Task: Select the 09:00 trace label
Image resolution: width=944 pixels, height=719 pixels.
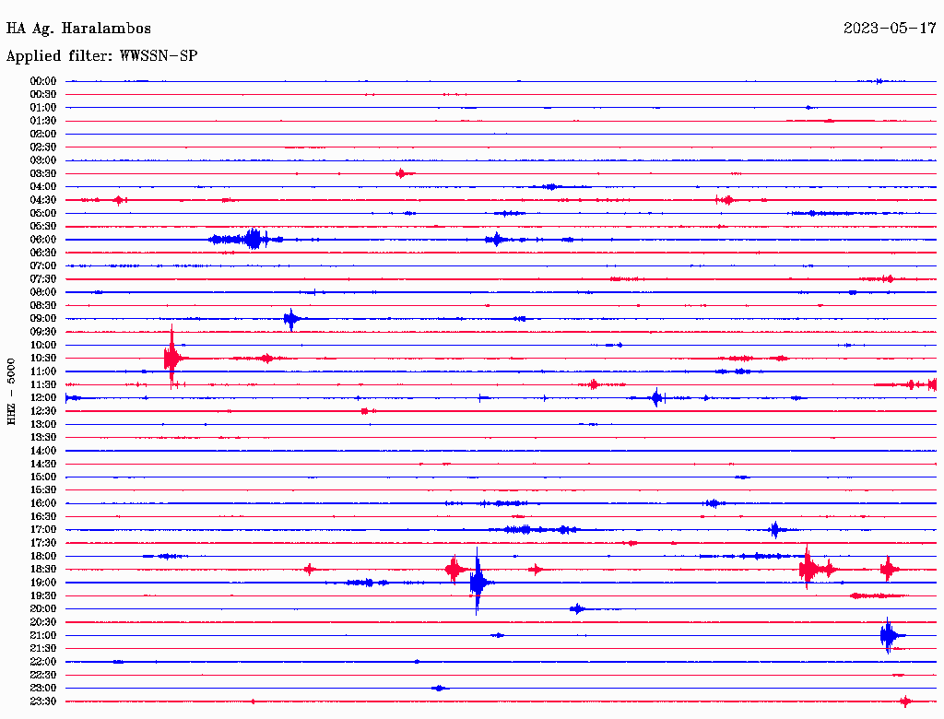Action: 43,319
